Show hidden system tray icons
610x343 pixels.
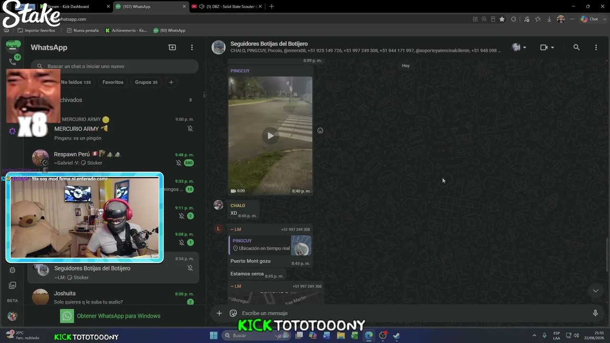(x=534, y=335)
